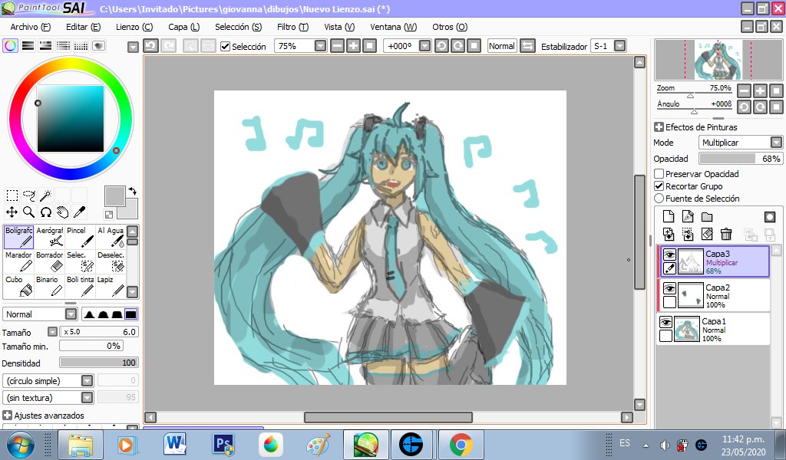Open the Filtro menu
Image resolution: width=786 pixels, height=460 pixels.
292,27
